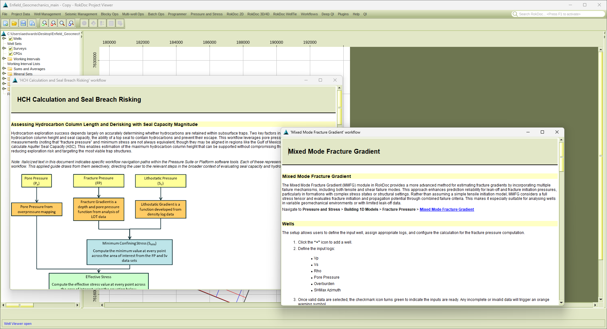Expand the Surveys tree node
This screenshot has width=607, height=329.
point(4,48)
